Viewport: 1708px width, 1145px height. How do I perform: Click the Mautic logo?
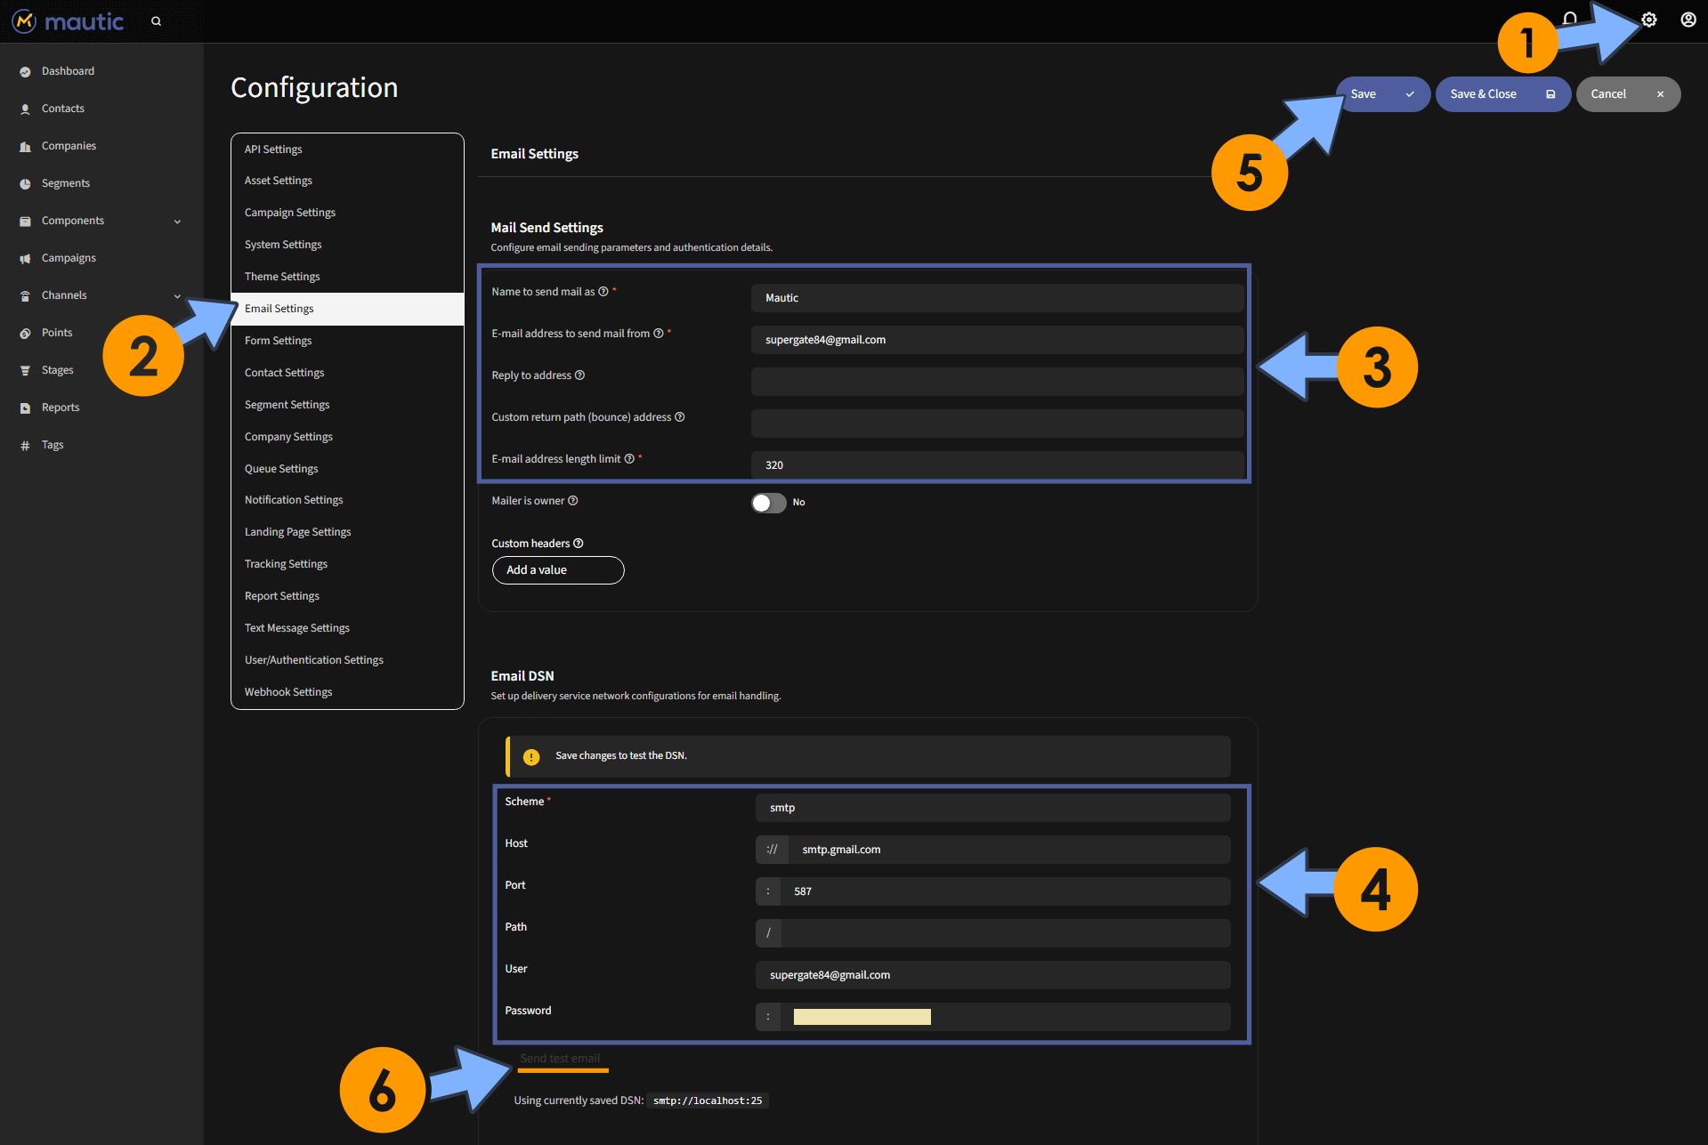pos(68,21)
